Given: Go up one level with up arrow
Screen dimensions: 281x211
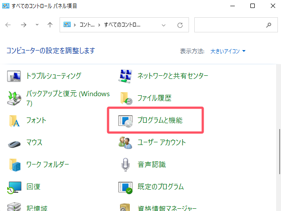Looking at the screenshot, I should tap(50, 25).
